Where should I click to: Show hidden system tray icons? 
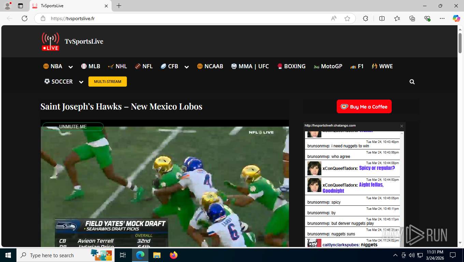tap(395, 255)
